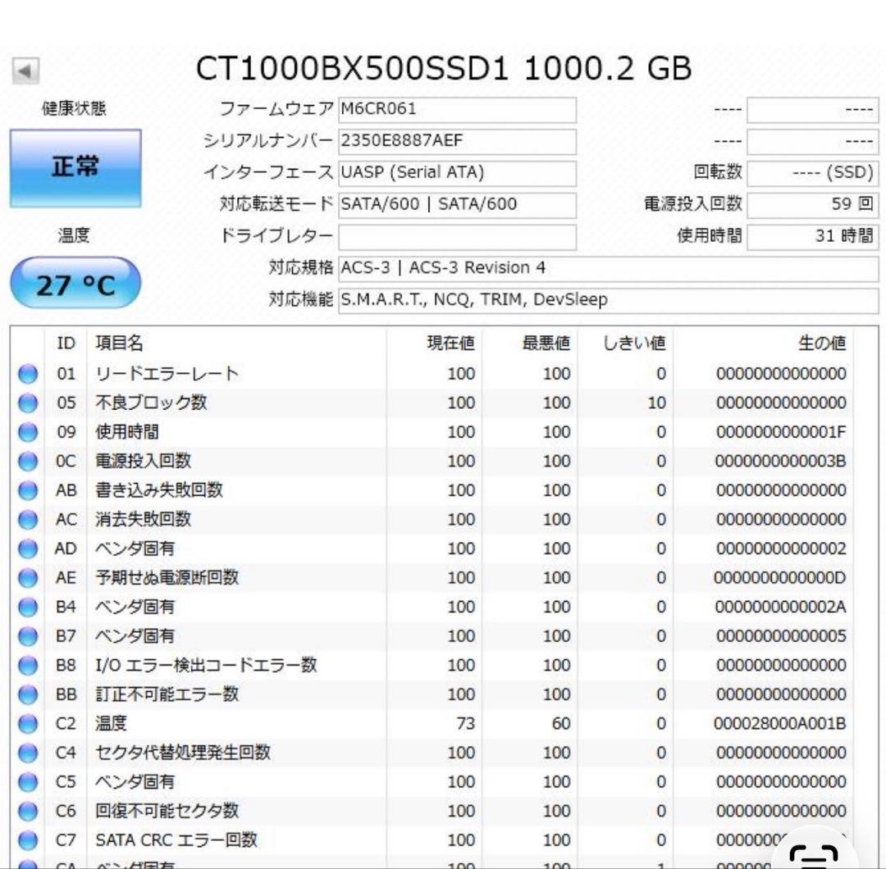Click the しきい値 column header
This screenshot has height=869, width=886.
pos(634,344)
